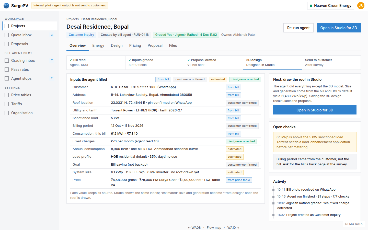Navigate to next screen WA10

(233, 228)
